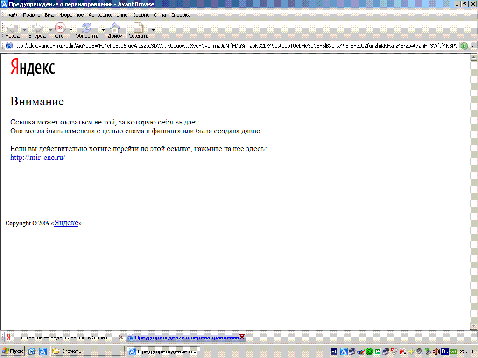Image resolution: width=478 pixels, height=358 pixels.
Task: Open the Яндекс link in the copyright footer
Action: click(x=66, y=223)
